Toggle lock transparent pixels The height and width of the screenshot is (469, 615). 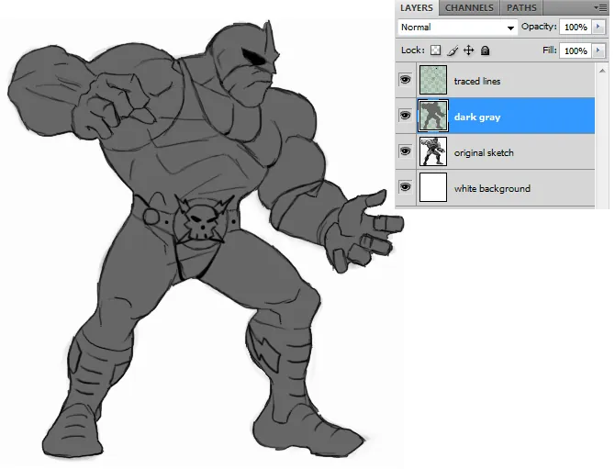436,50
